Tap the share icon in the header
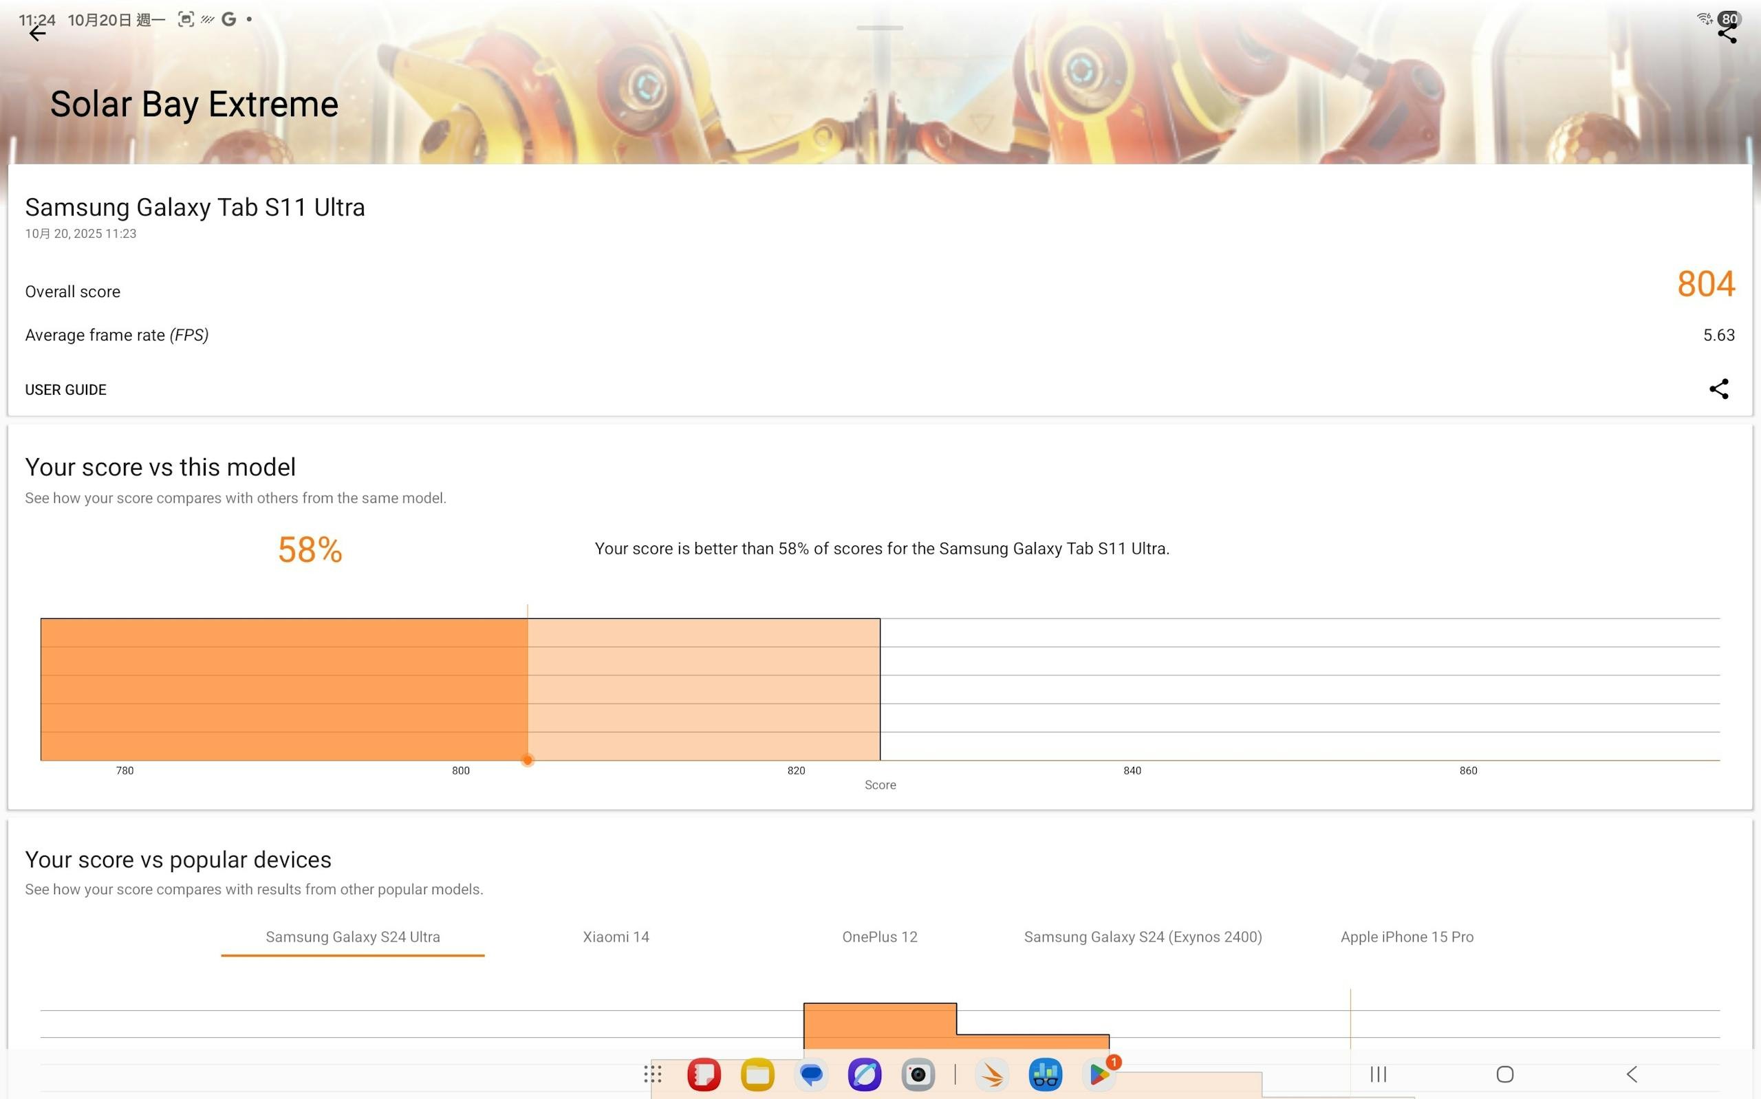 pos(1727,33)
